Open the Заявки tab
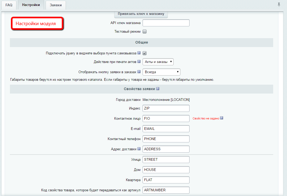 (56, 5)
